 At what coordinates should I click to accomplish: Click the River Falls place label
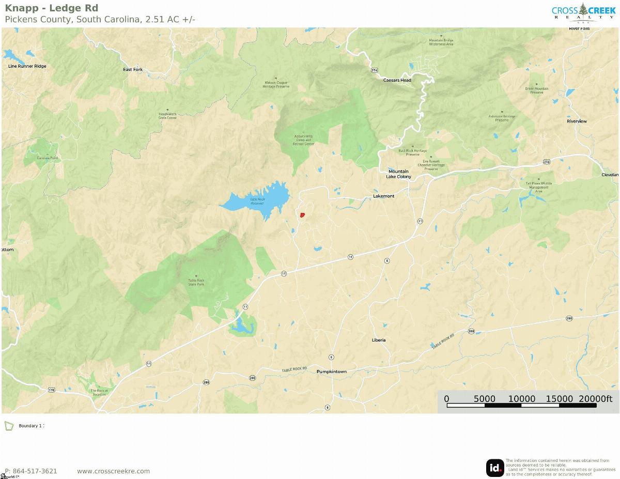(579, 29)
